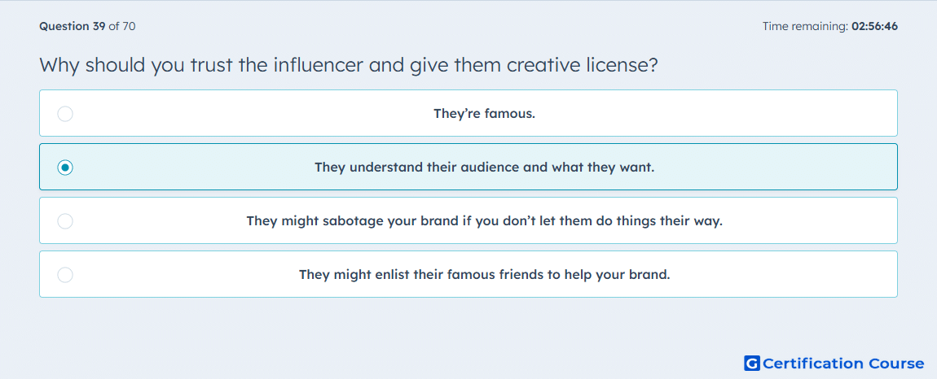Click the question heading about creative license

(x=349, y=65)
